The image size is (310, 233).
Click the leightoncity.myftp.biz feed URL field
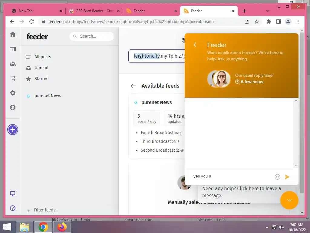point(157,56)
